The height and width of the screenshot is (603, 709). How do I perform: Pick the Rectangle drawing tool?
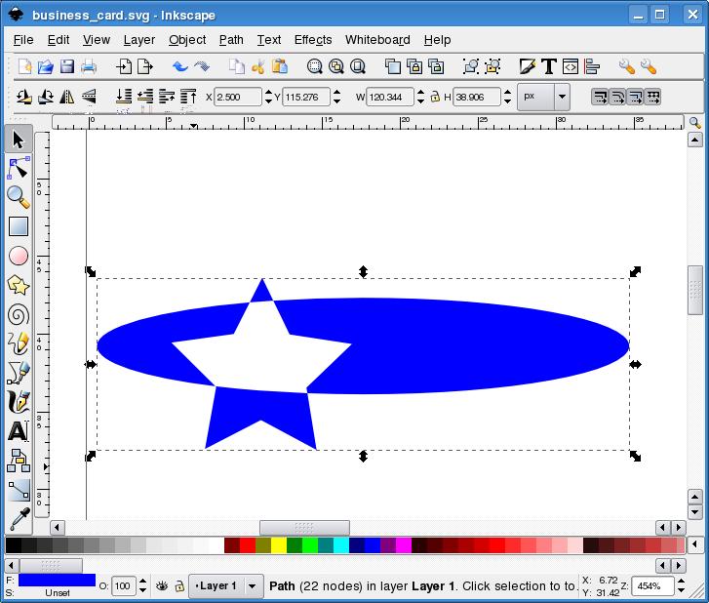19,226
